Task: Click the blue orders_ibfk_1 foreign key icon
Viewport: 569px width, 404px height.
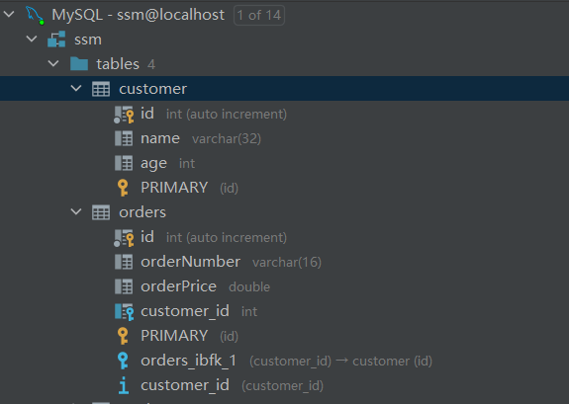Action: (x=123, y=361)
